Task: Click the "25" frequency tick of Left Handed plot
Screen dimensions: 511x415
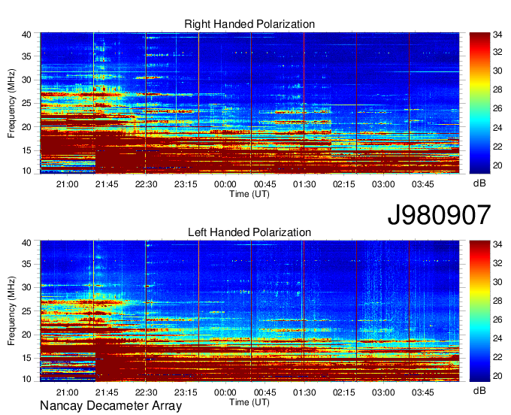Action: [x=27, y=311]
